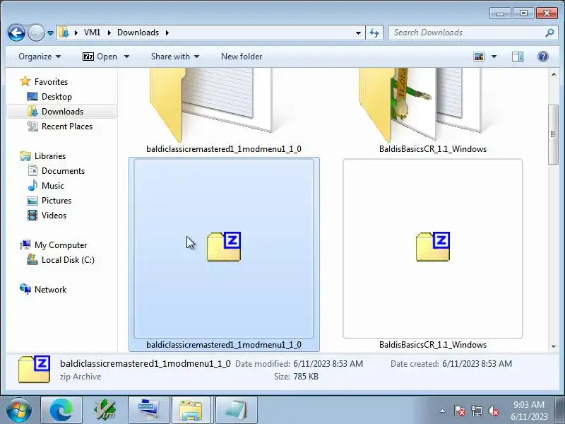Screen dimensions: 565x424
Task: Launch Microsoft Edge from the taskbar
Action: [61, 410]
